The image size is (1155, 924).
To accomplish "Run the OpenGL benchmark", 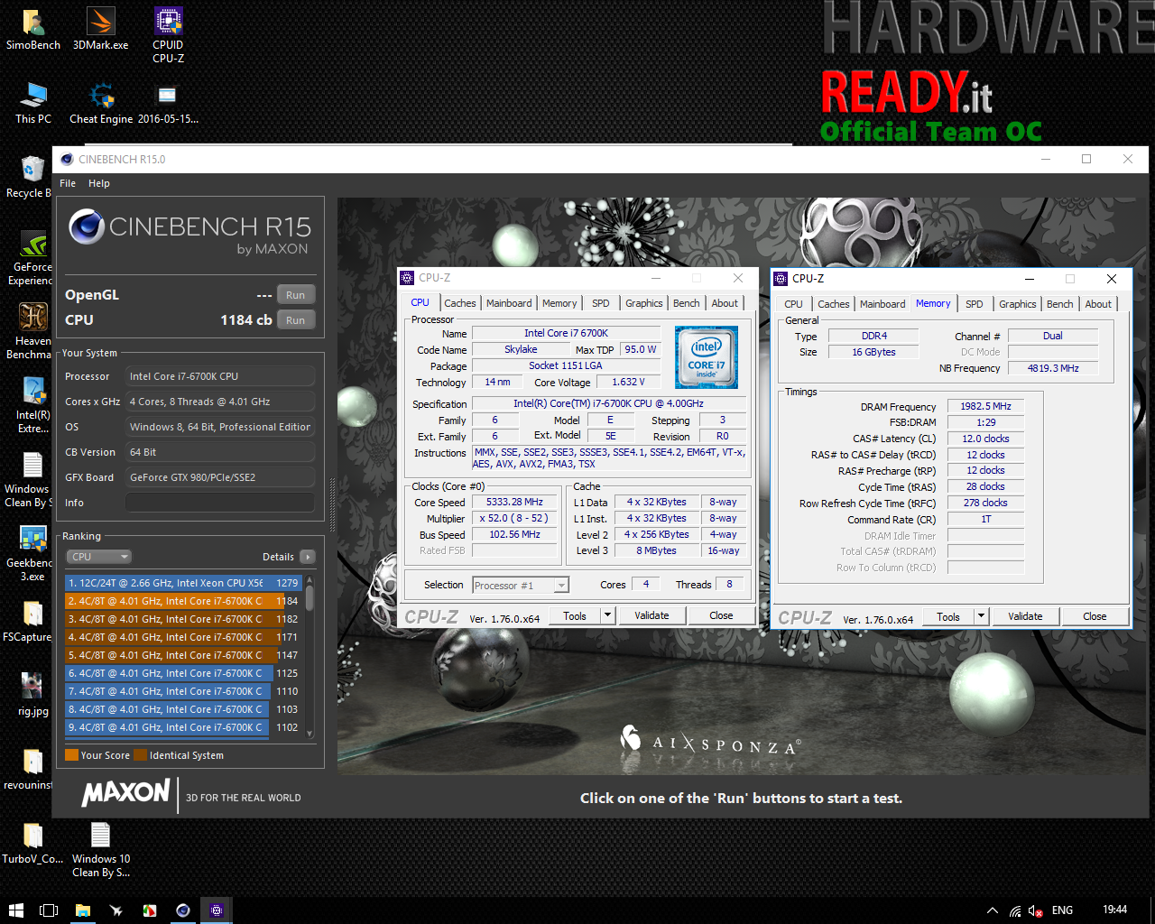I will click(296, 295).
